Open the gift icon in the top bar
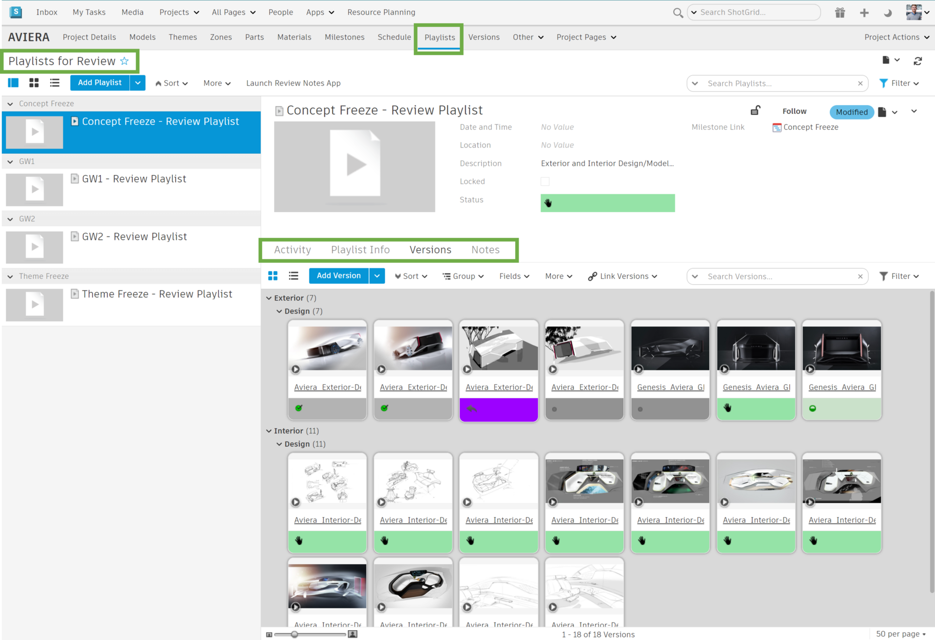Viewport: 935px width, 640px height. (840, 12)
